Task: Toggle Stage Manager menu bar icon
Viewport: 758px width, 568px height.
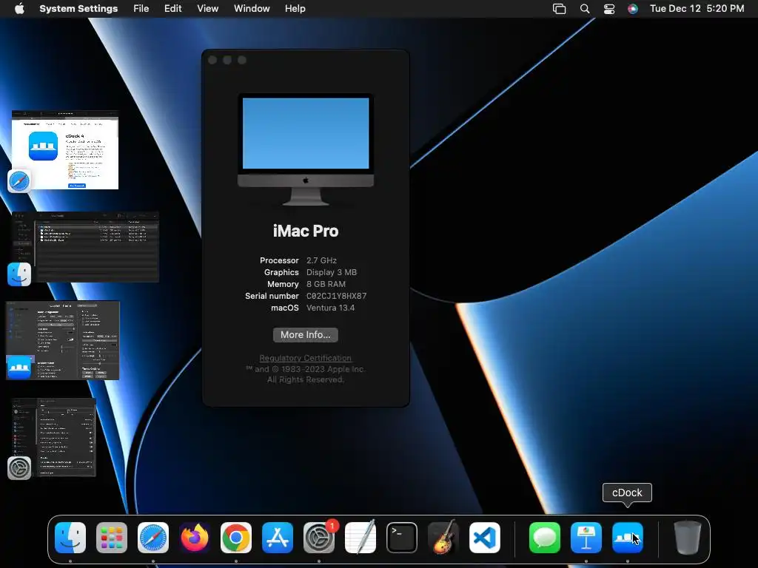Action: (560, 9)
